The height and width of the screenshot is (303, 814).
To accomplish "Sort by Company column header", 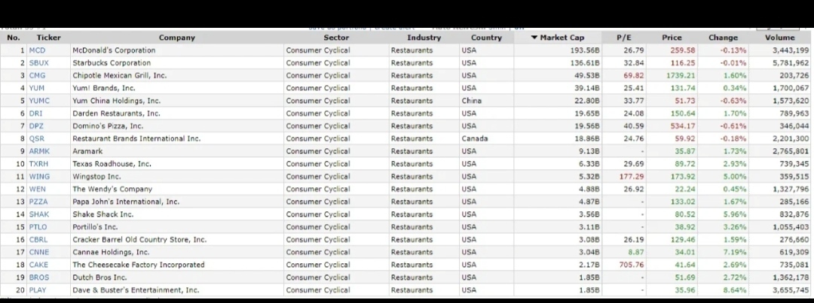I will 176,38.
